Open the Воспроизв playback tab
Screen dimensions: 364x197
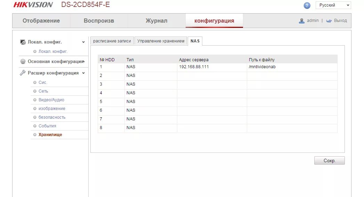(x=99, y=21)
